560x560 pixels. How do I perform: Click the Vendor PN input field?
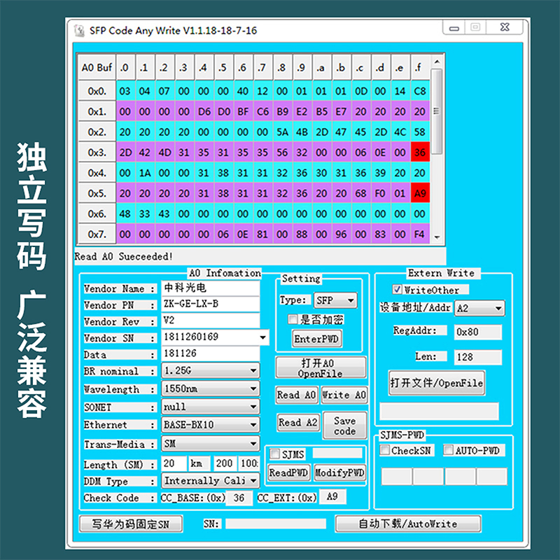210,304
